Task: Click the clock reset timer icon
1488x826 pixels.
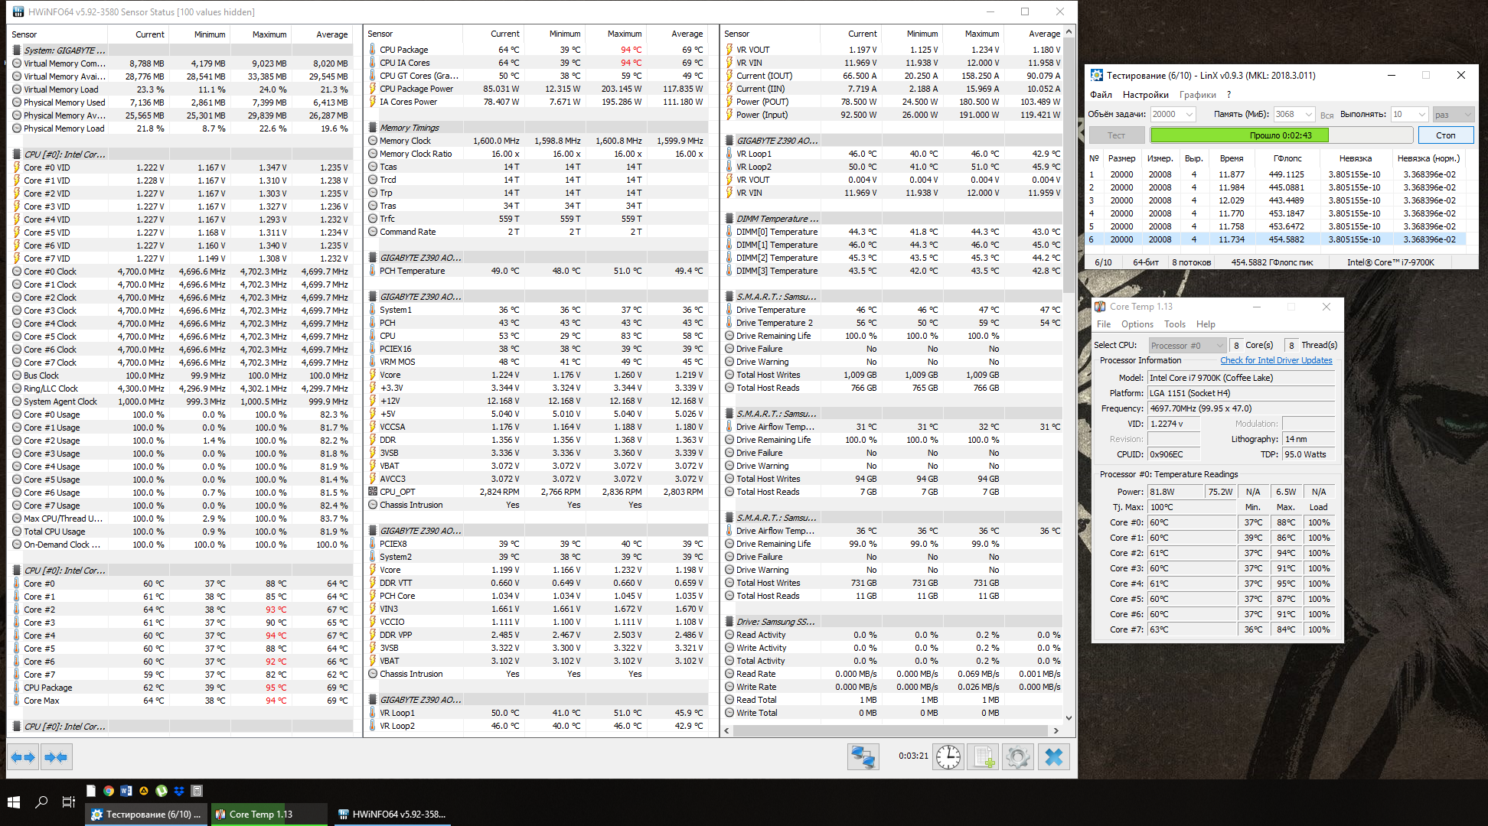Action: (948, 757)
